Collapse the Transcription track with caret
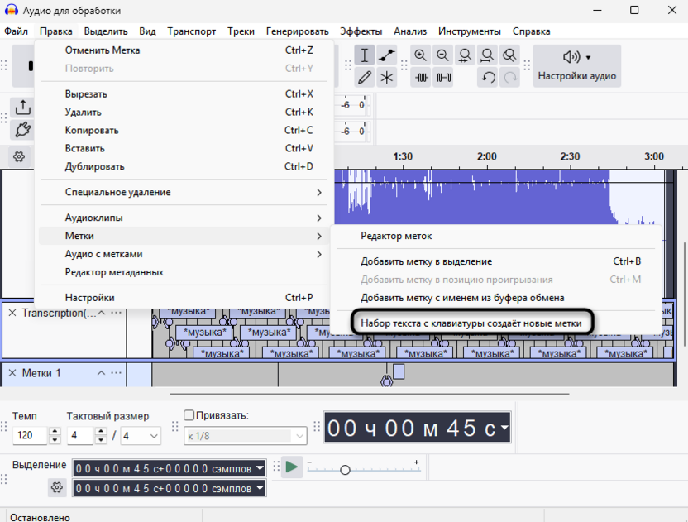This screenshot has width=688, height=522. (102, 313)
